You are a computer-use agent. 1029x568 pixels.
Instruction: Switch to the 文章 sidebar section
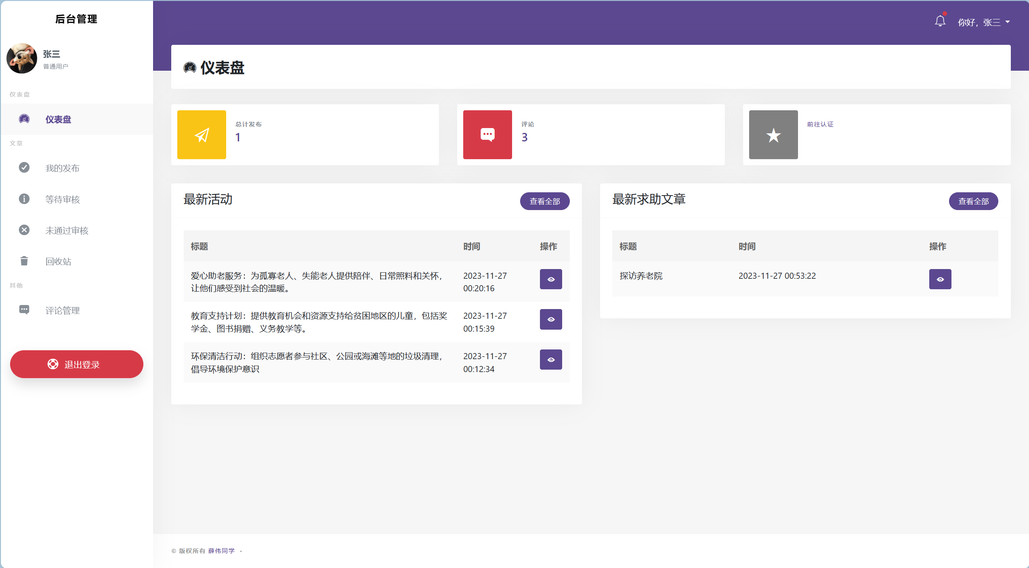16,143
